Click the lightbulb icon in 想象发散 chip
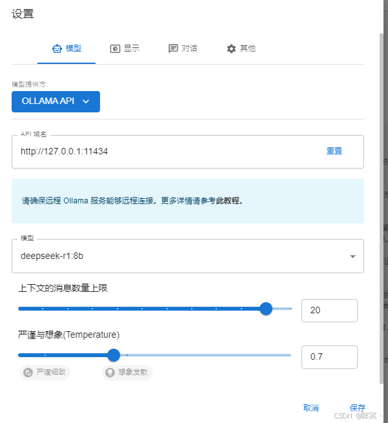388x423 pixels. click(x=110, y=373)
